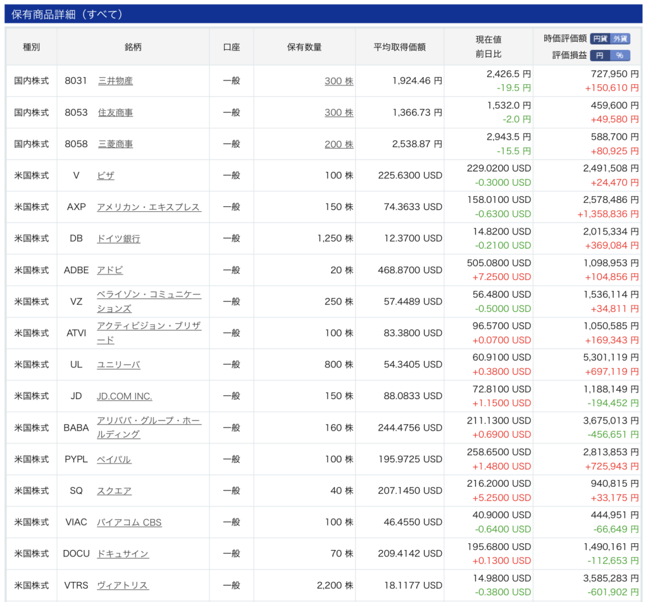Click the 平均取得価額 column header
The image size is (648, 602).
coord(400,47)
